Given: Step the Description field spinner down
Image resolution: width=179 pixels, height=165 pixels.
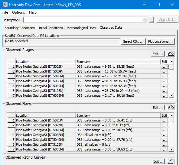Looking at the screenshot, I should pos(145,21).
